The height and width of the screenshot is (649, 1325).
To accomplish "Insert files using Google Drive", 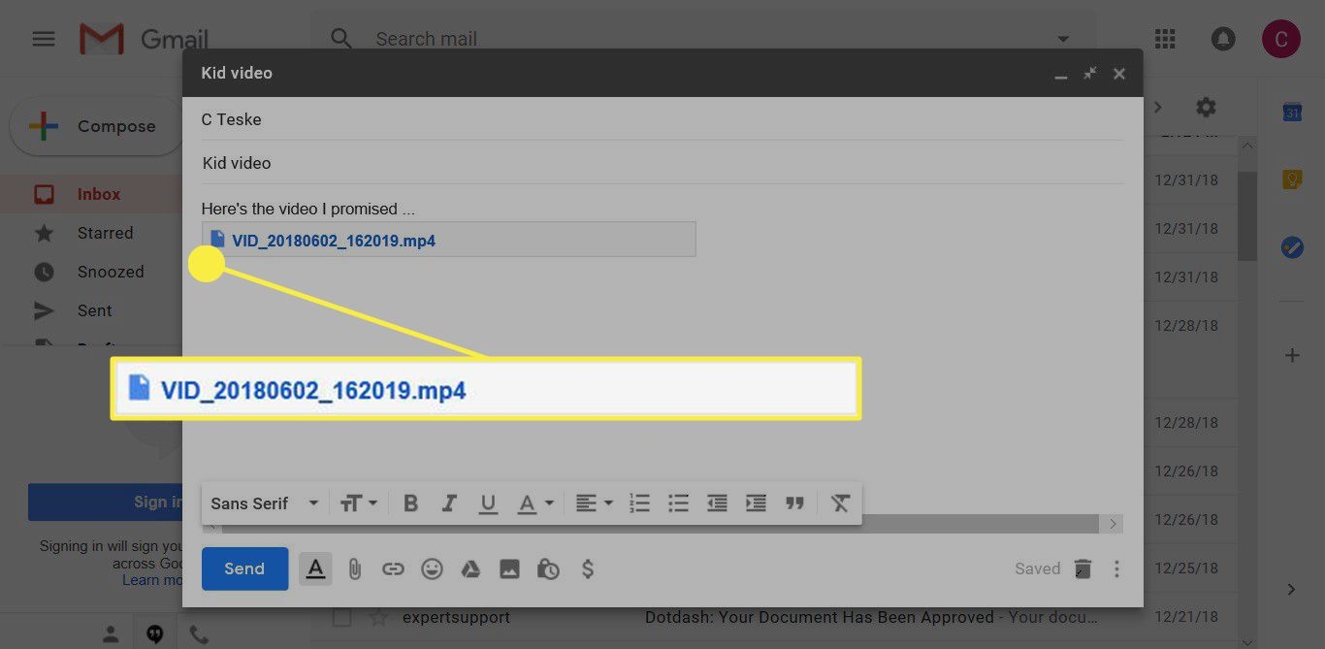I will (x=470, y=569).
